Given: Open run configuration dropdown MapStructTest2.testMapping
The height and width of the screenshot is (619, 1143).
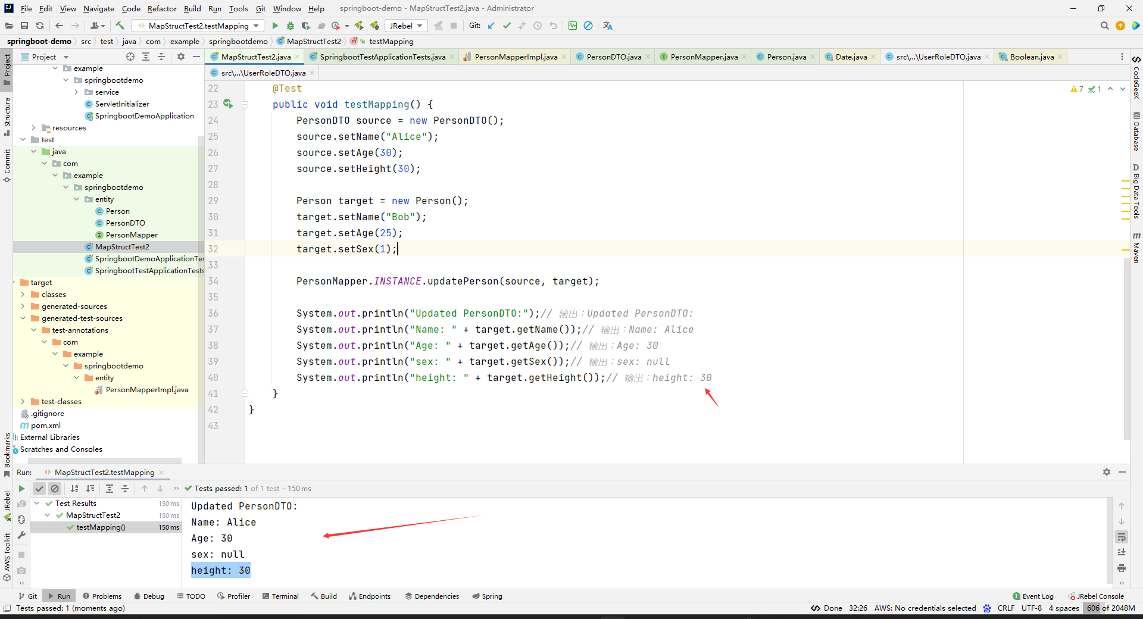Looking at the screenshot, I should 198,26.
